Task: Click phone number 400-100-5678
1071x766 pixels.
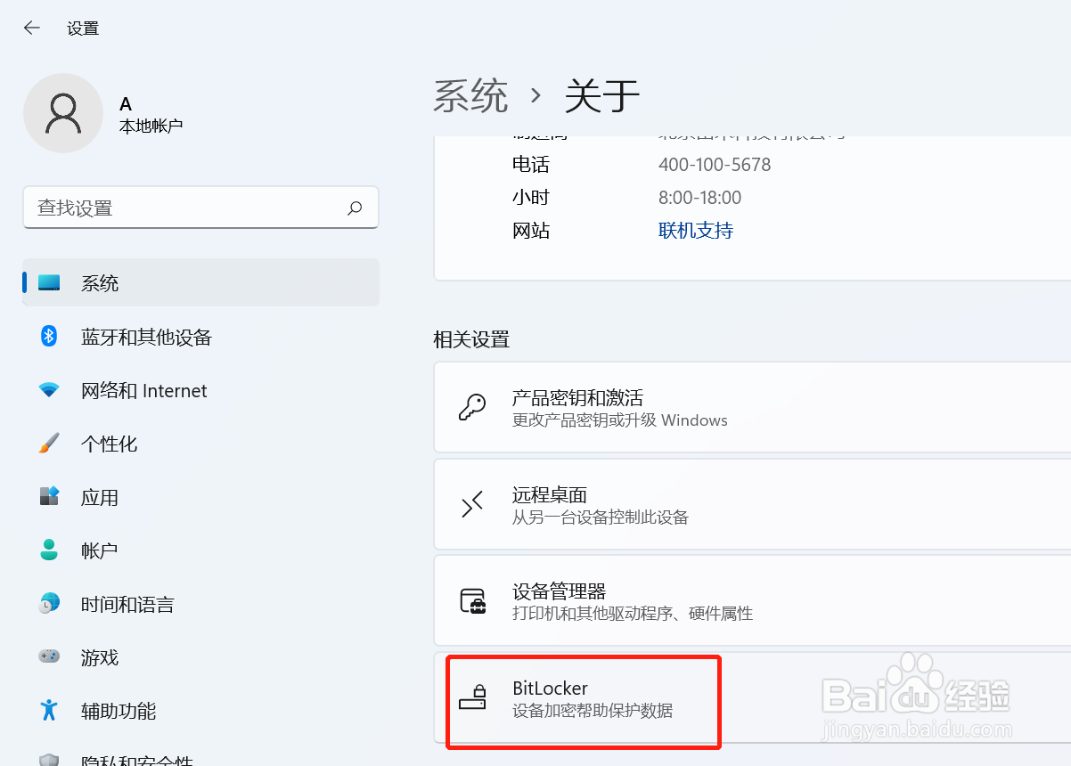Action: pos(715,165)
